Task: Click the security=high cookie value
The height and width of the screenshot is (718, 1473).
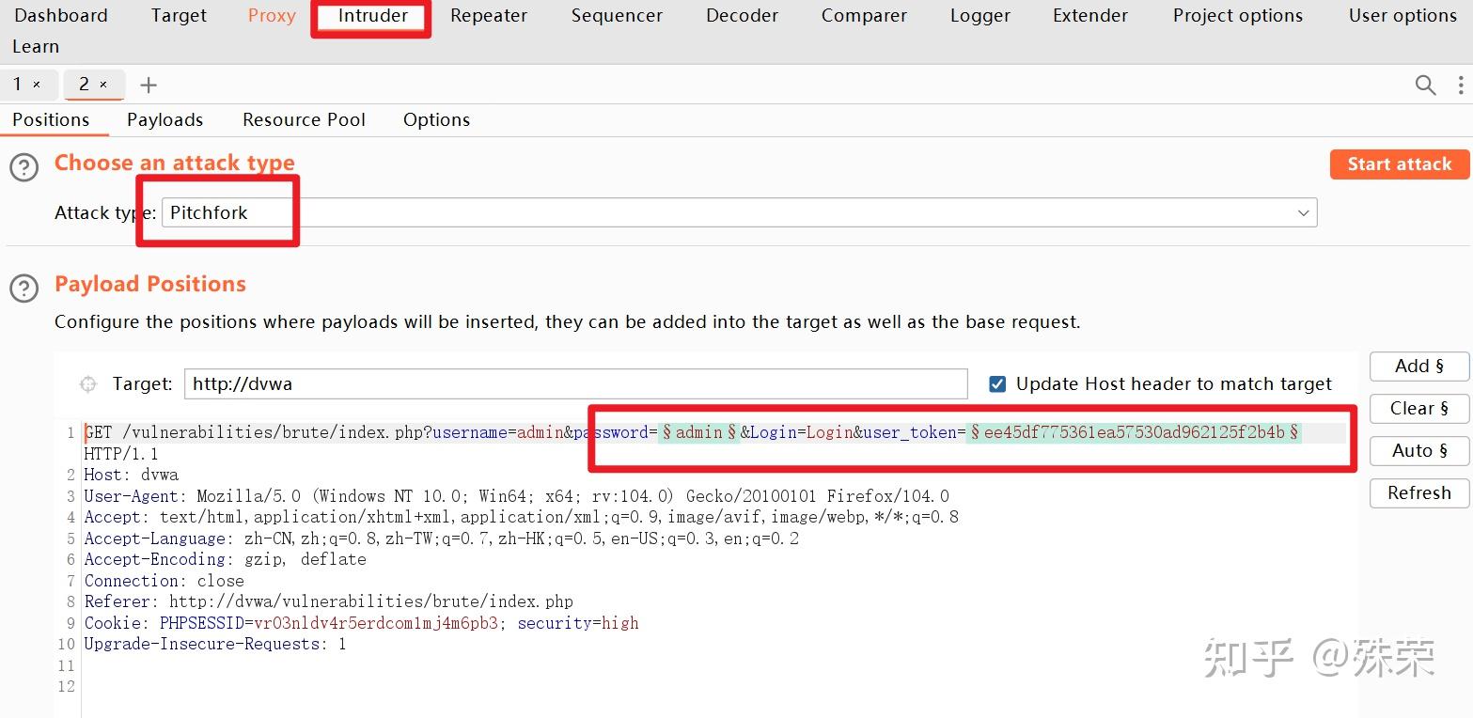Action: [x=578, y=623]
